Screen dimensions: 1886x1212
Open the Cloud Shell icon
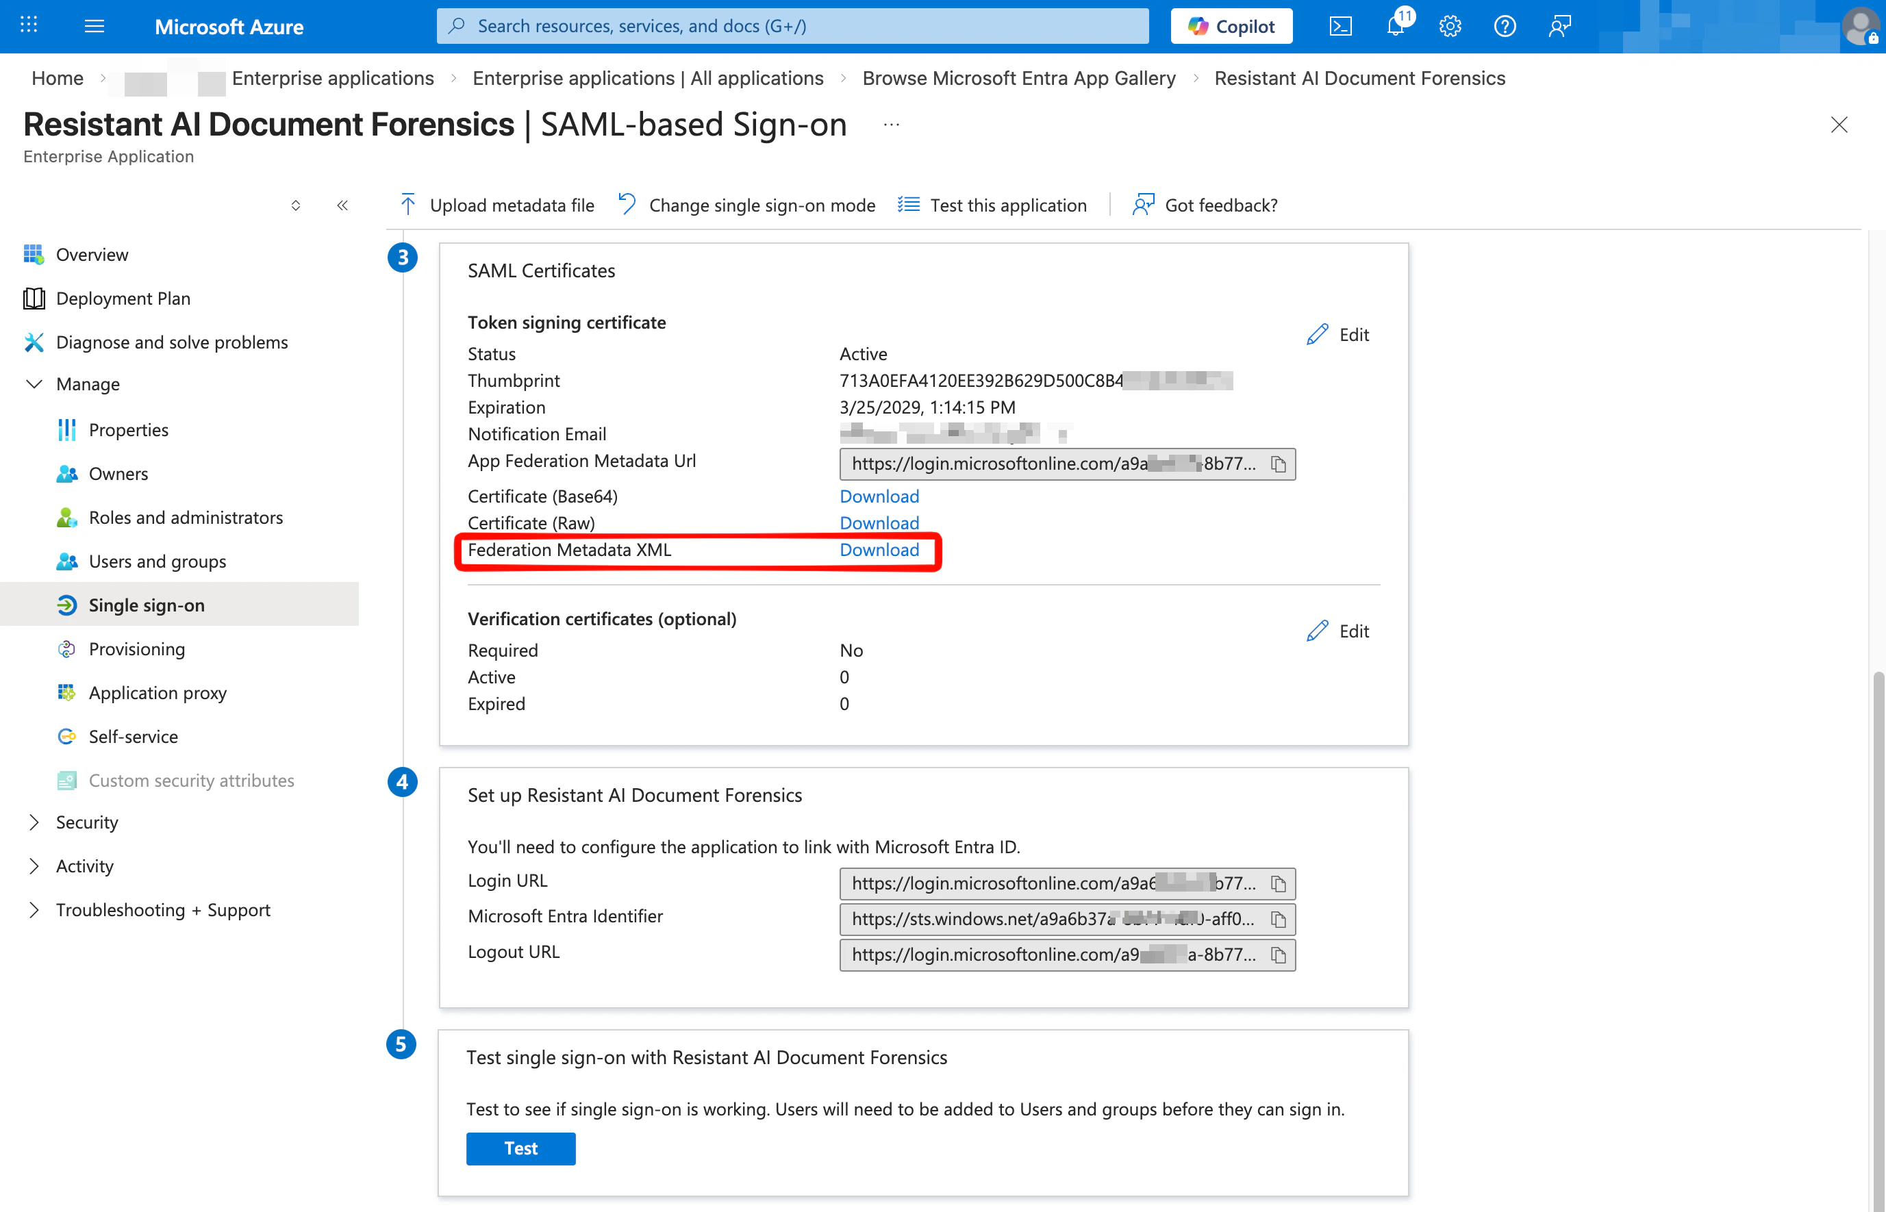1340,26
